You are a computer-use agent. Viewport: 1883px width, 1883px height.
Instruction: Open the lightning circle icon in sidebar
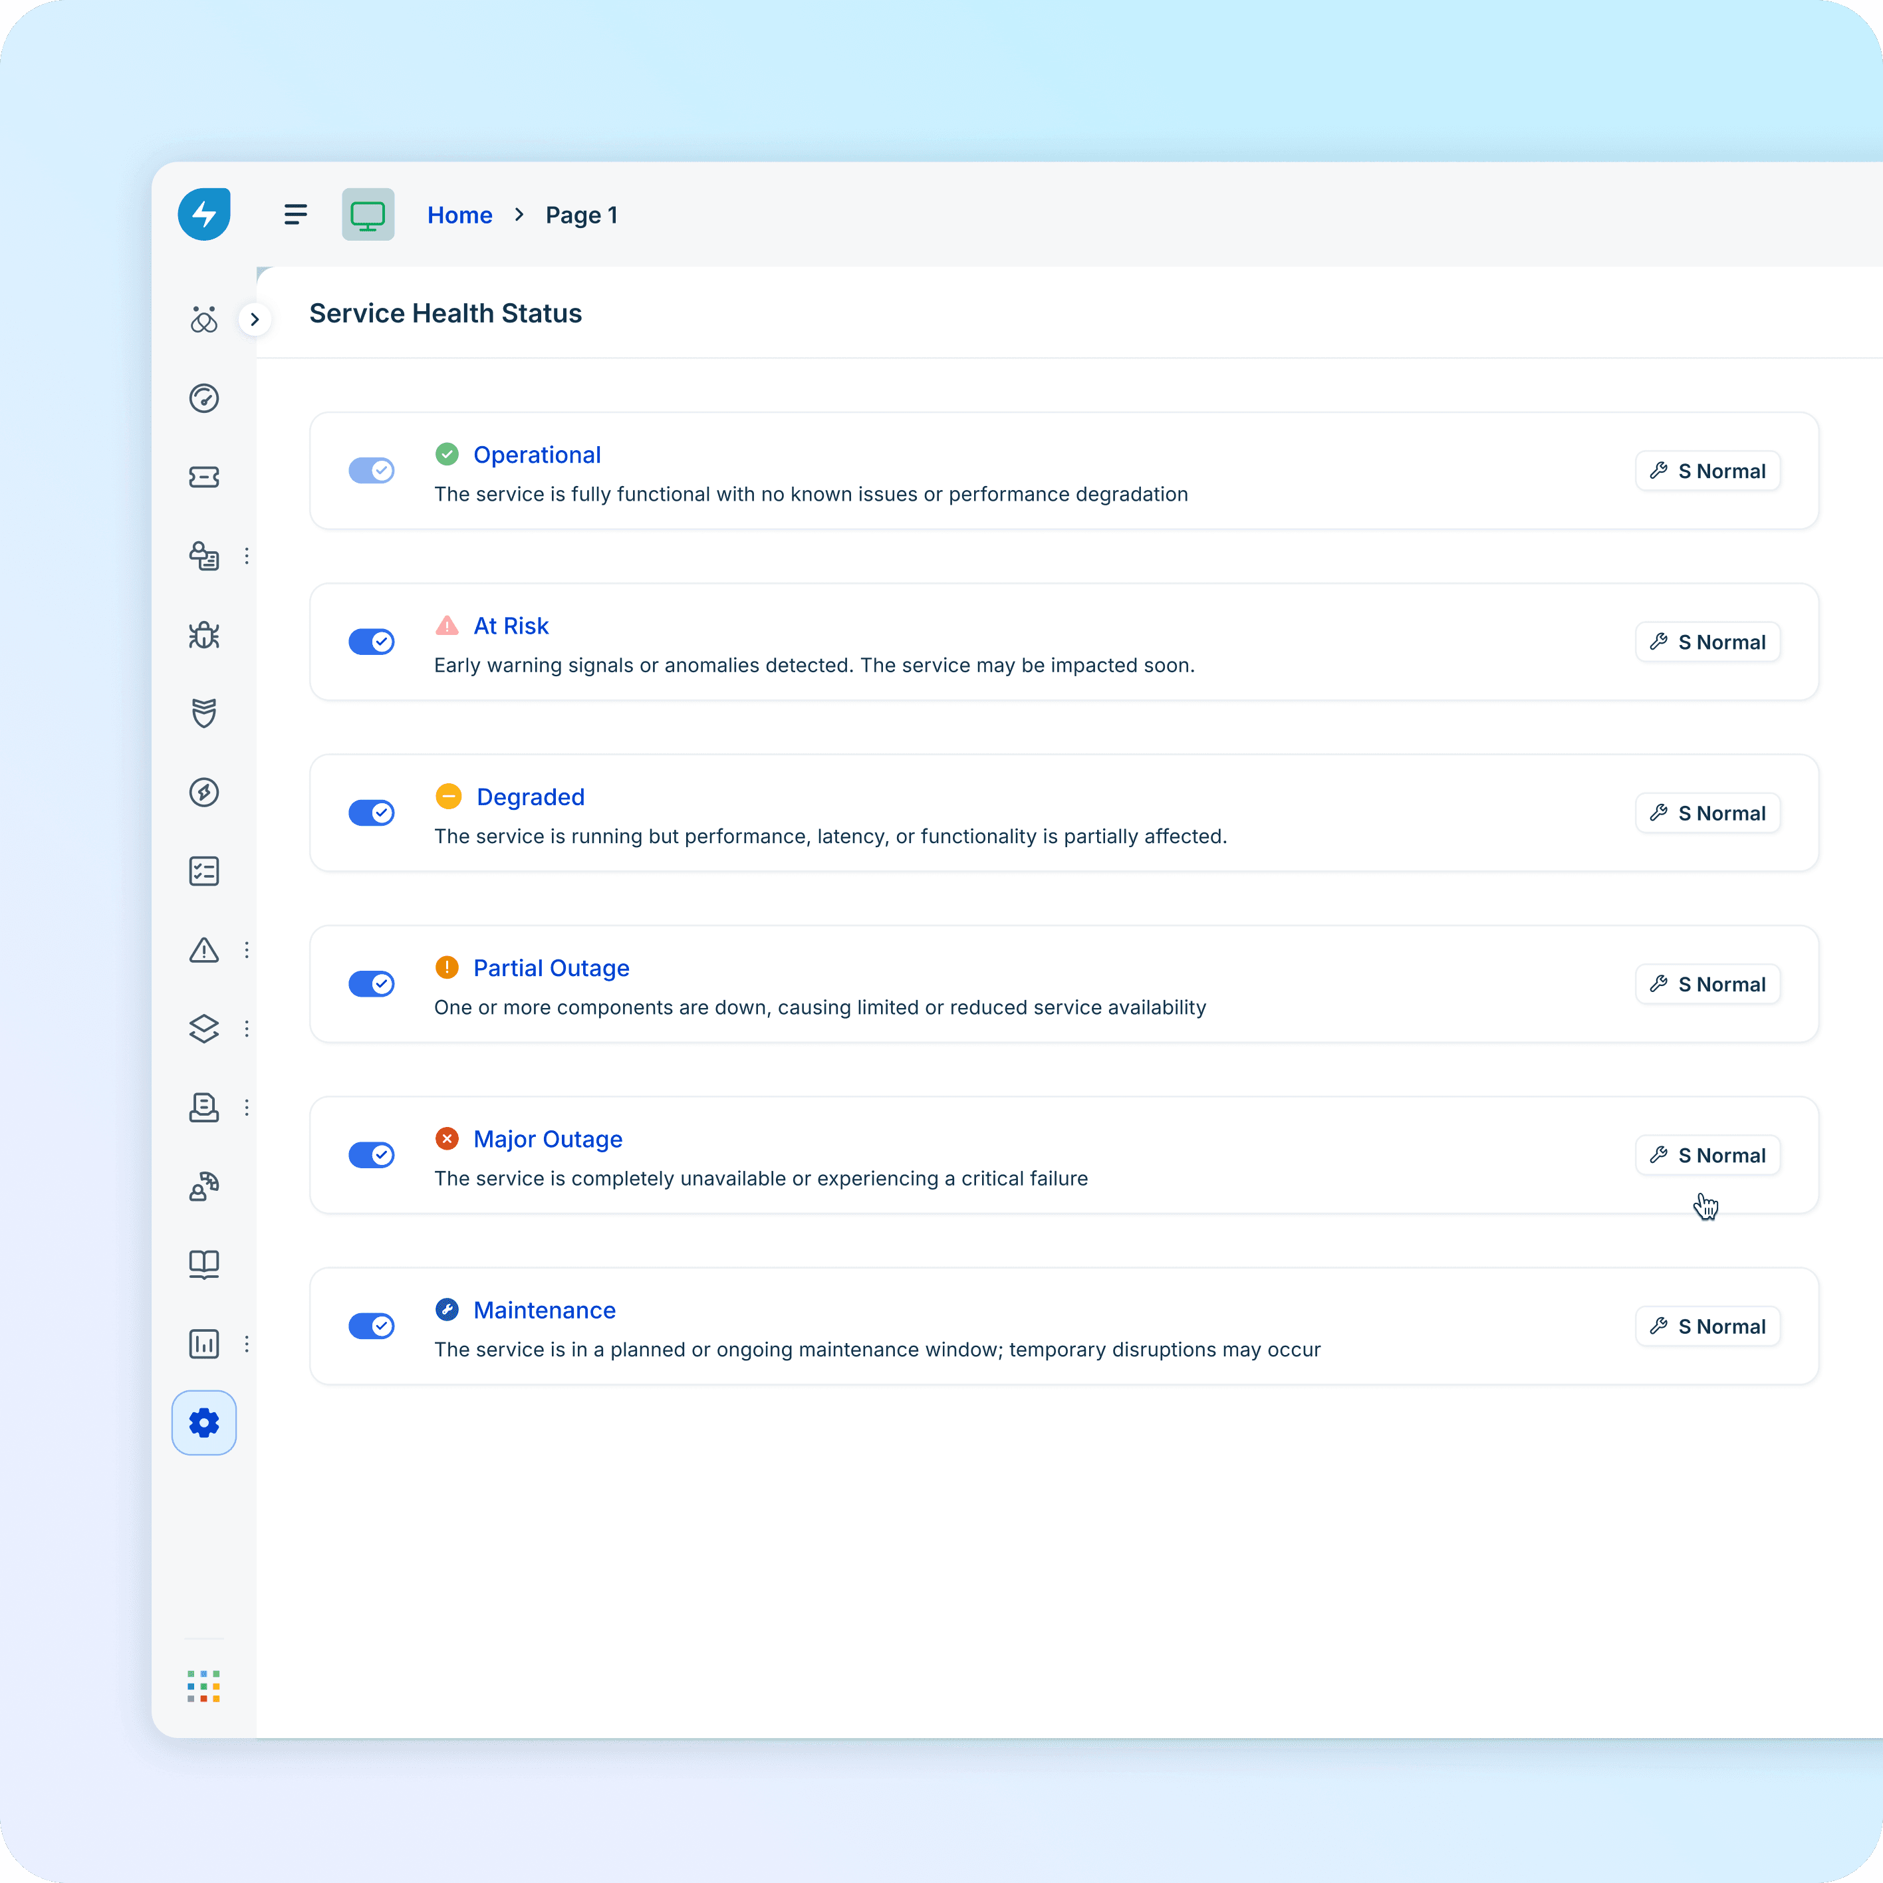click(x=203, y=793)
